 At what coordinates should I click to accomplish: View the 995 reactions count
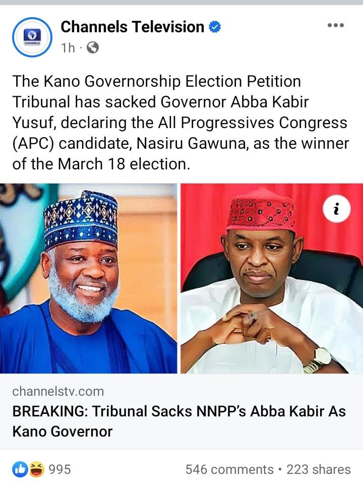[x=60, y=469]
